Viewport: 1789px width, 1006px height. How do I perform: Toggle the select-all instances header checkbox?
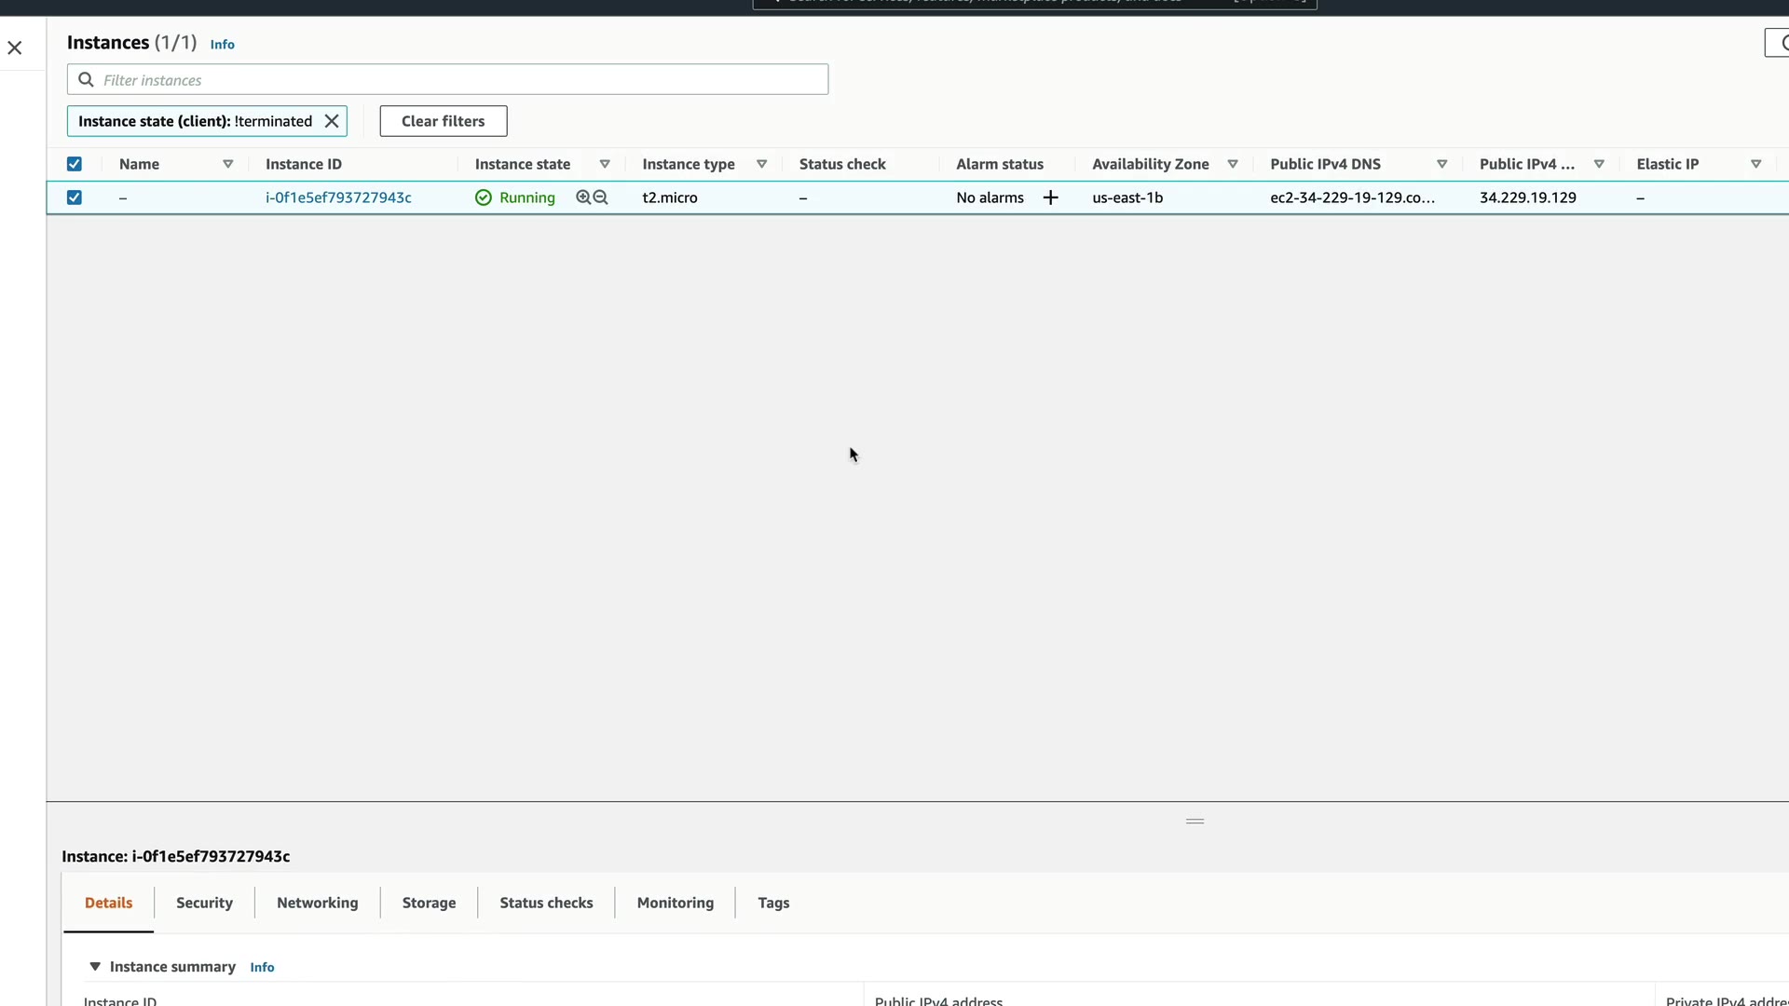click(x=75, y=164)
